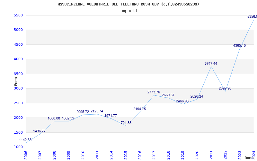Viewport: 257px width, 161px height.
Task: Select the 2018 year tick label
Action: click(168, 155)
